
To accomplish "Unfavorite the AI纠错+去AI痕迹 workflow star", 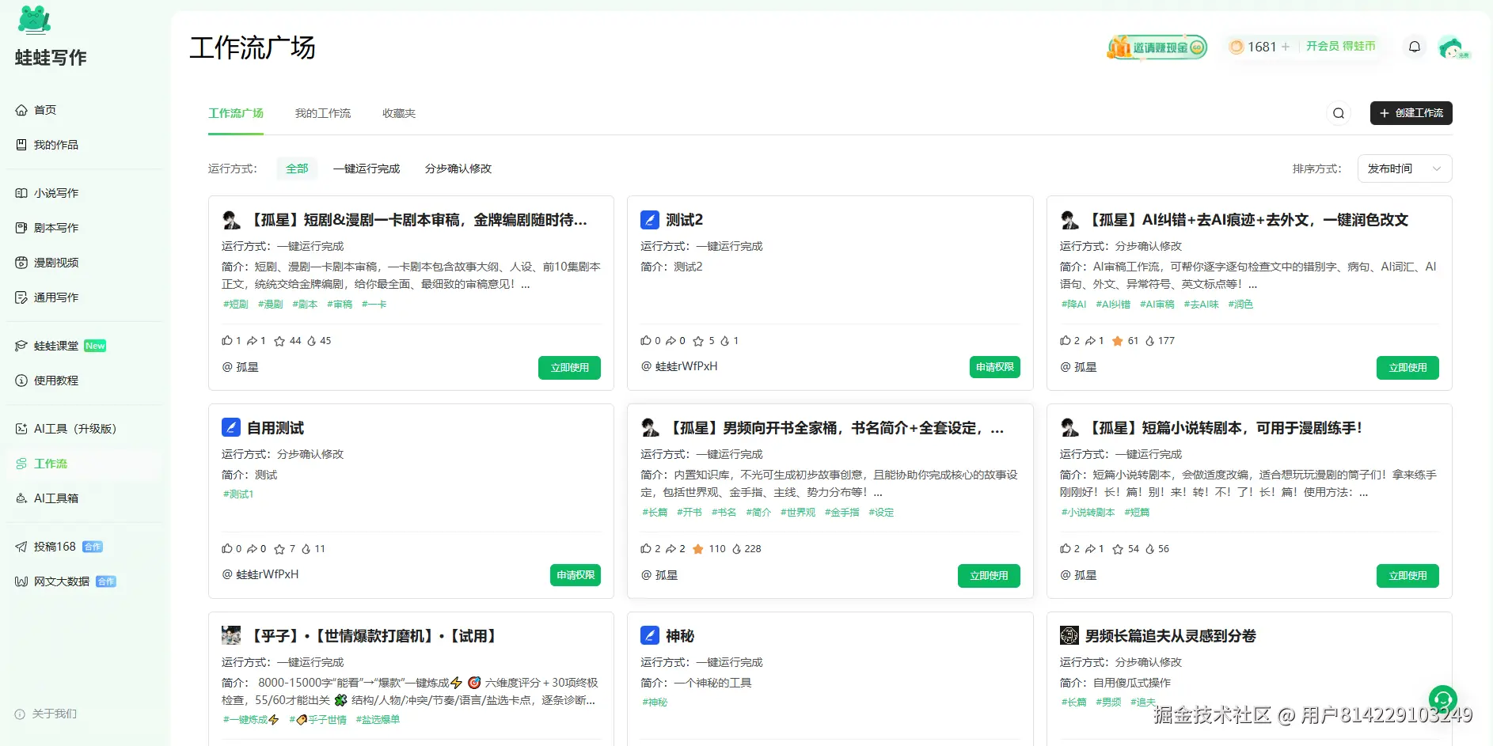I will (x=1118, y=341).
